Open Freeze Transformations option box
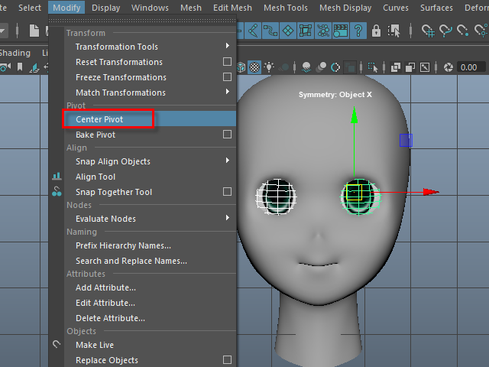The image size is (489, 367). click(x=227, y=77)
